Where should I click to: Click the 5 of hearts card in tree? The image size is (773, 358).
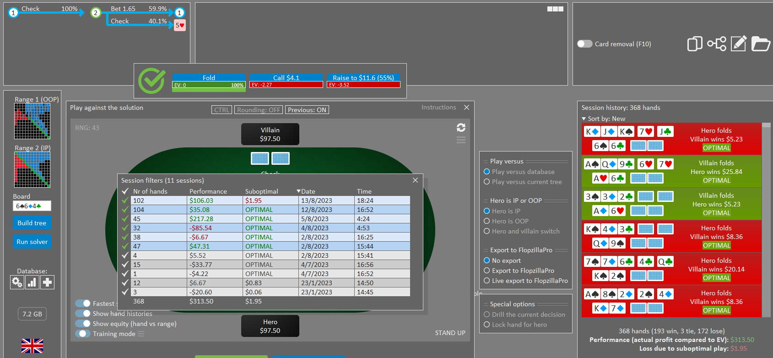[x=180, y=25]
